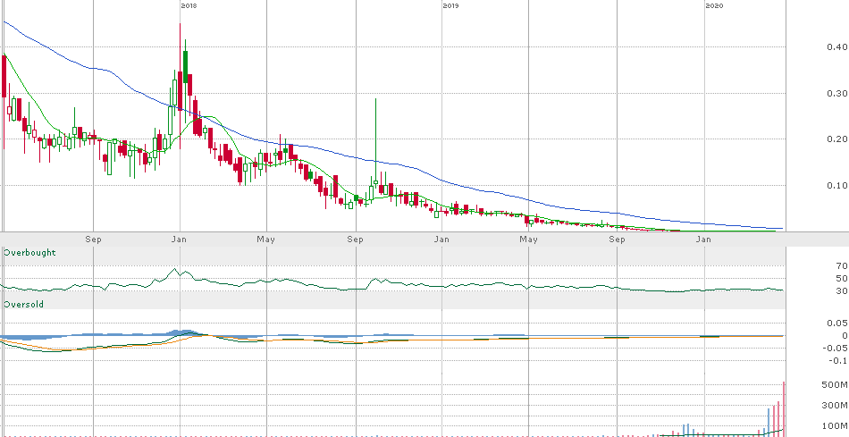The width and height of the screenshot is (849, 437).
Task: Select the 0.10 price axis label
Action: (x=836, y=185)
